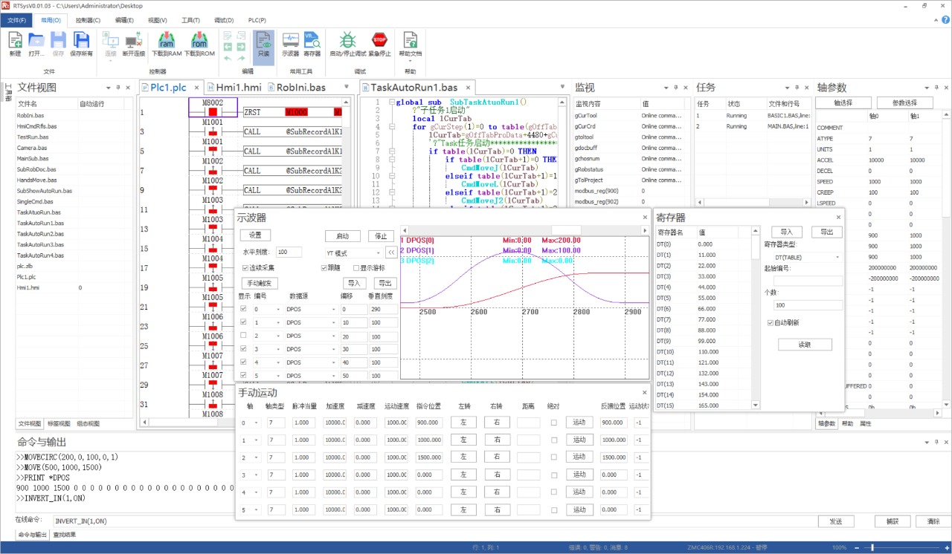Screen dimensions: 952x554
Task: Click the 下载到RAM icon
Action: pyautogui.click(x=167, y=40)
